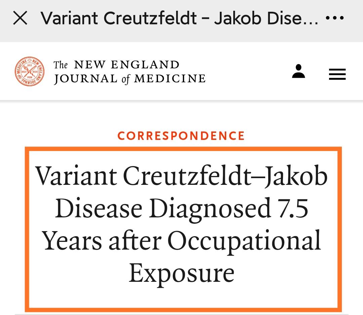The image size is (363, 315).
Task: Tap the CORRESPONDENCE section label
Action: click(181, 136)
